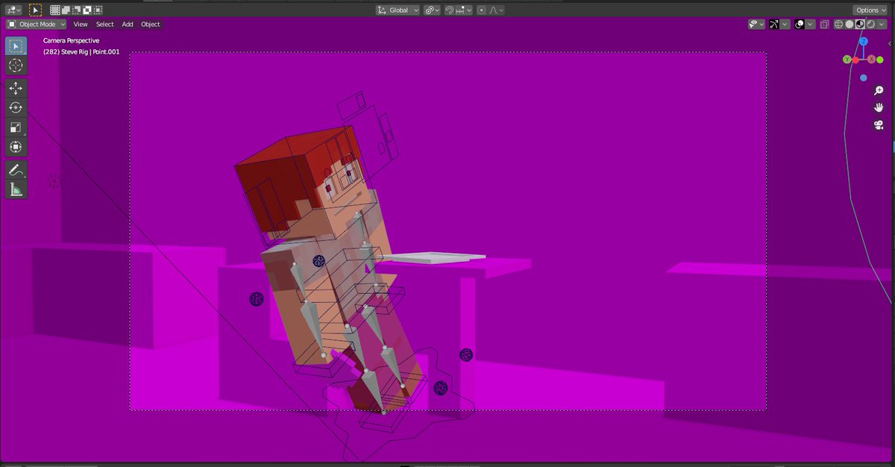This screenshot has height=467, width=895.
Task: Click the Y axis on navigation gizmo
Action: (847, 59)
